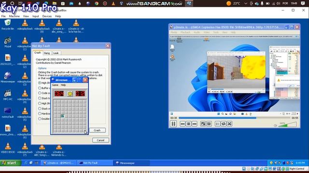Image resolution: width=309 pixels, height=173 pixels.
Task: Skip to next media in VLC
Action: [195, 124]
